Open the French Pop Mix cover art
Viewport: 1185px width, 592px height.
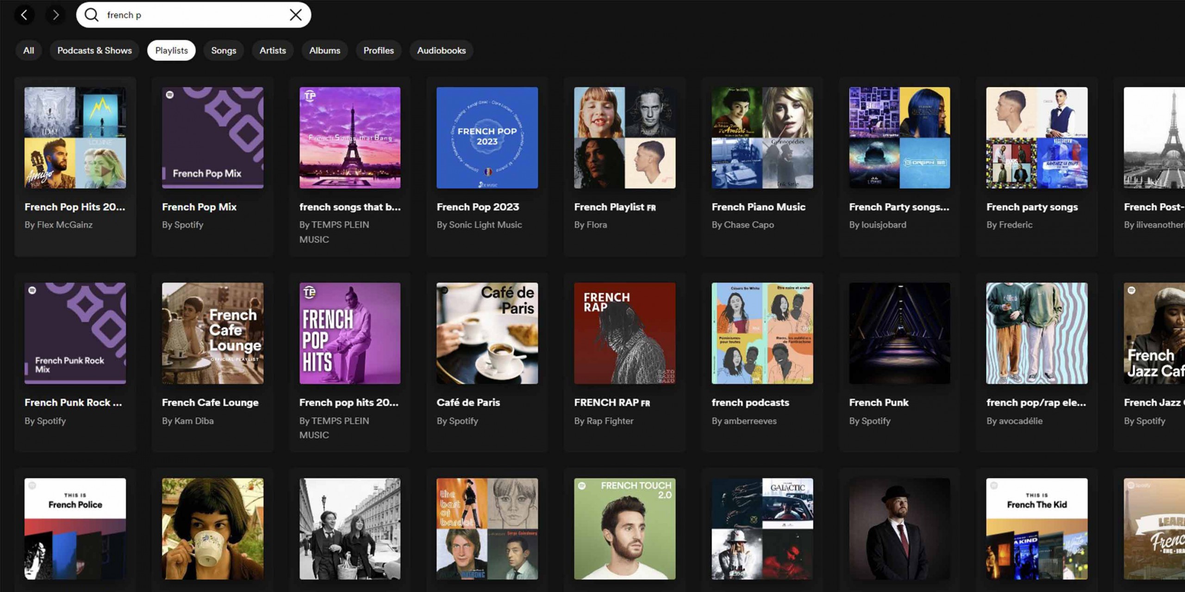click(x=212, y=138)
